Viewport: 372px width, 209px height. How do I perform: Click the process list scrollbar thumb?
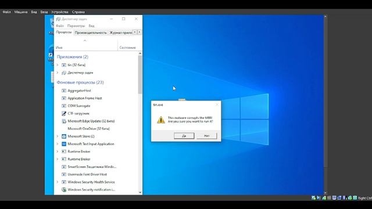140,74
